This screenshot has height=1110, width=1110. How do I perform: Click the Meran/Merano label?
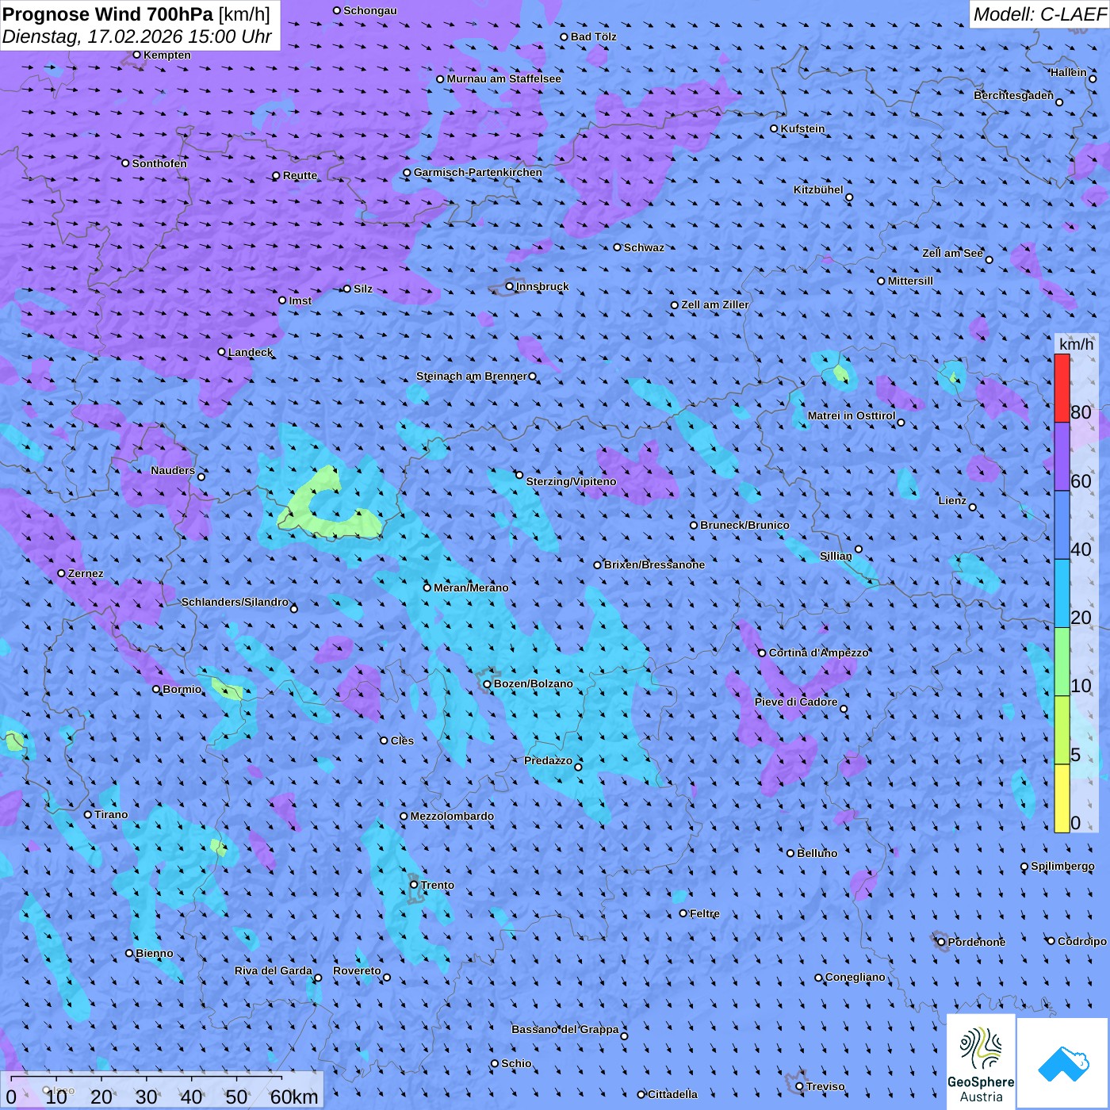point(471,588)
